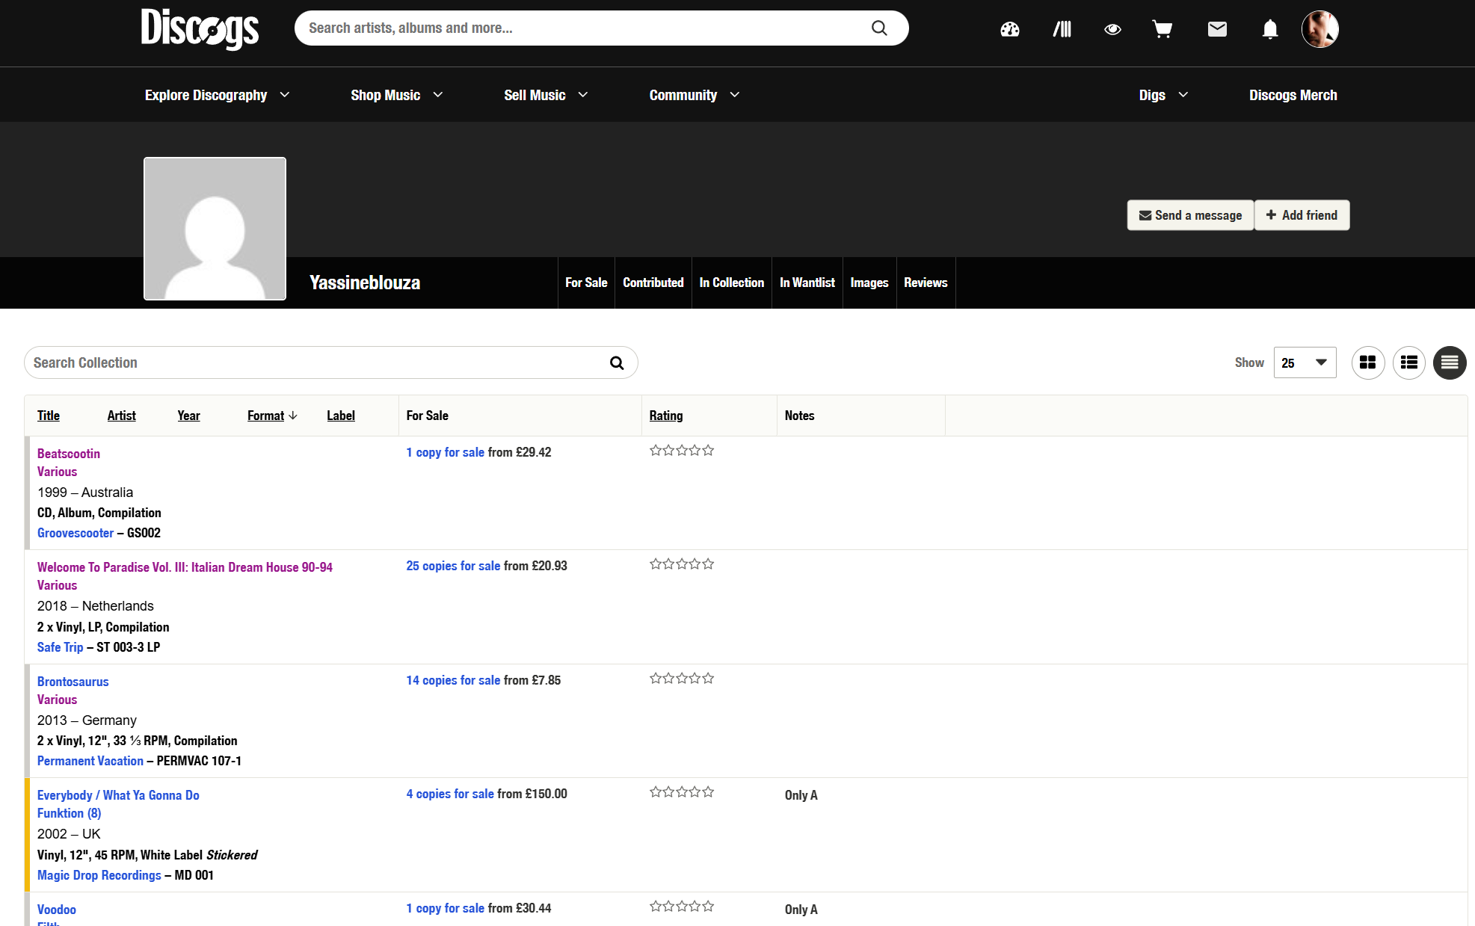Image resolution: width=1475 pixels, height=926 pixels.
Task: Open the Reviews profile tab
Action: pos(926,283)
